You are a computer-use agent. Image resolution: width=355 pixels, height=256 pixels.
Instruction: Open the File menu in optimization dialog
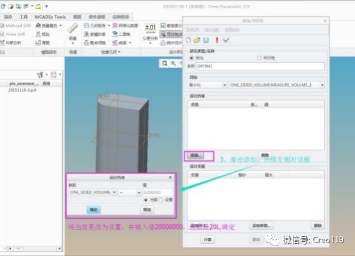pos(193,30)
